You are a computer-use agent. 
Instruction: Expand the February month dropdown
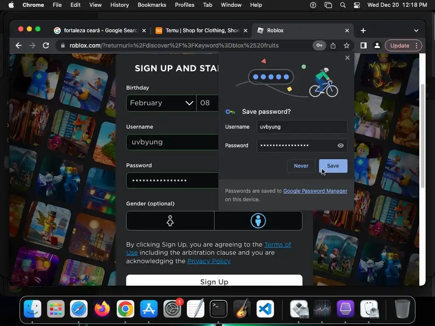161,103
